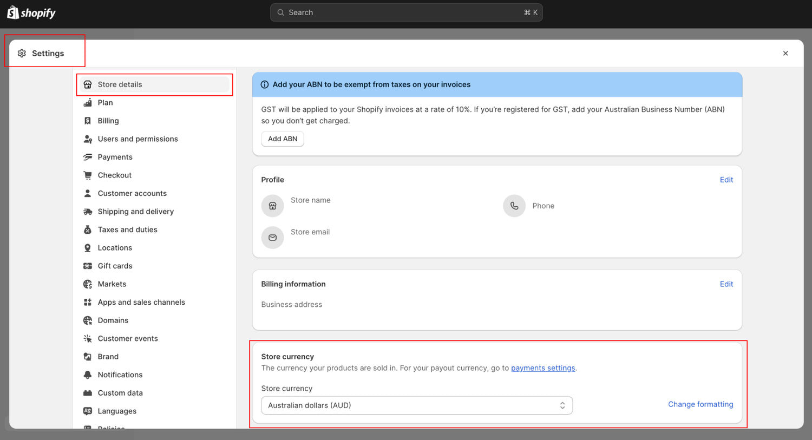This screenshot has height=440, width=812.
Task: Click the Change formatting link
Action: (700, 404)
